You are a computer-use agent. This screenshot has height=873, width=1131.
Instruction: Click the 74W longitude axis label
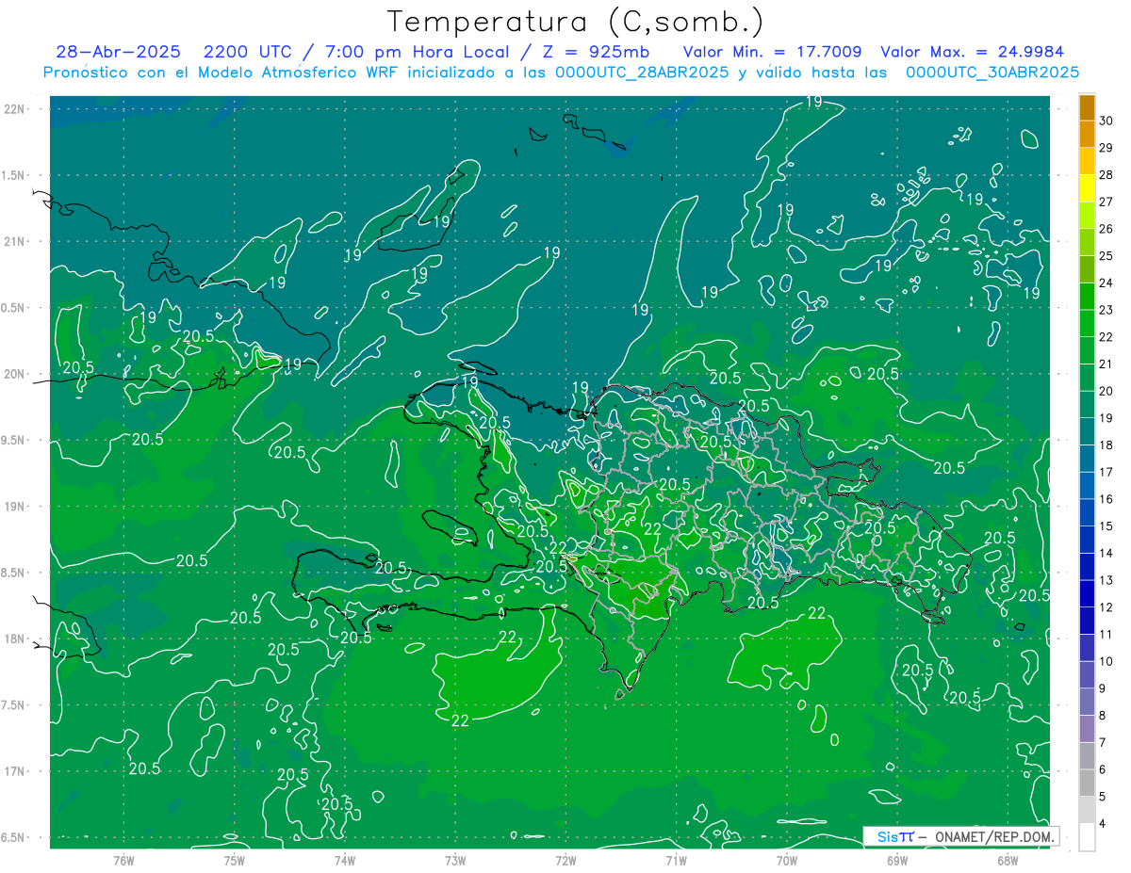coord(345,861)
